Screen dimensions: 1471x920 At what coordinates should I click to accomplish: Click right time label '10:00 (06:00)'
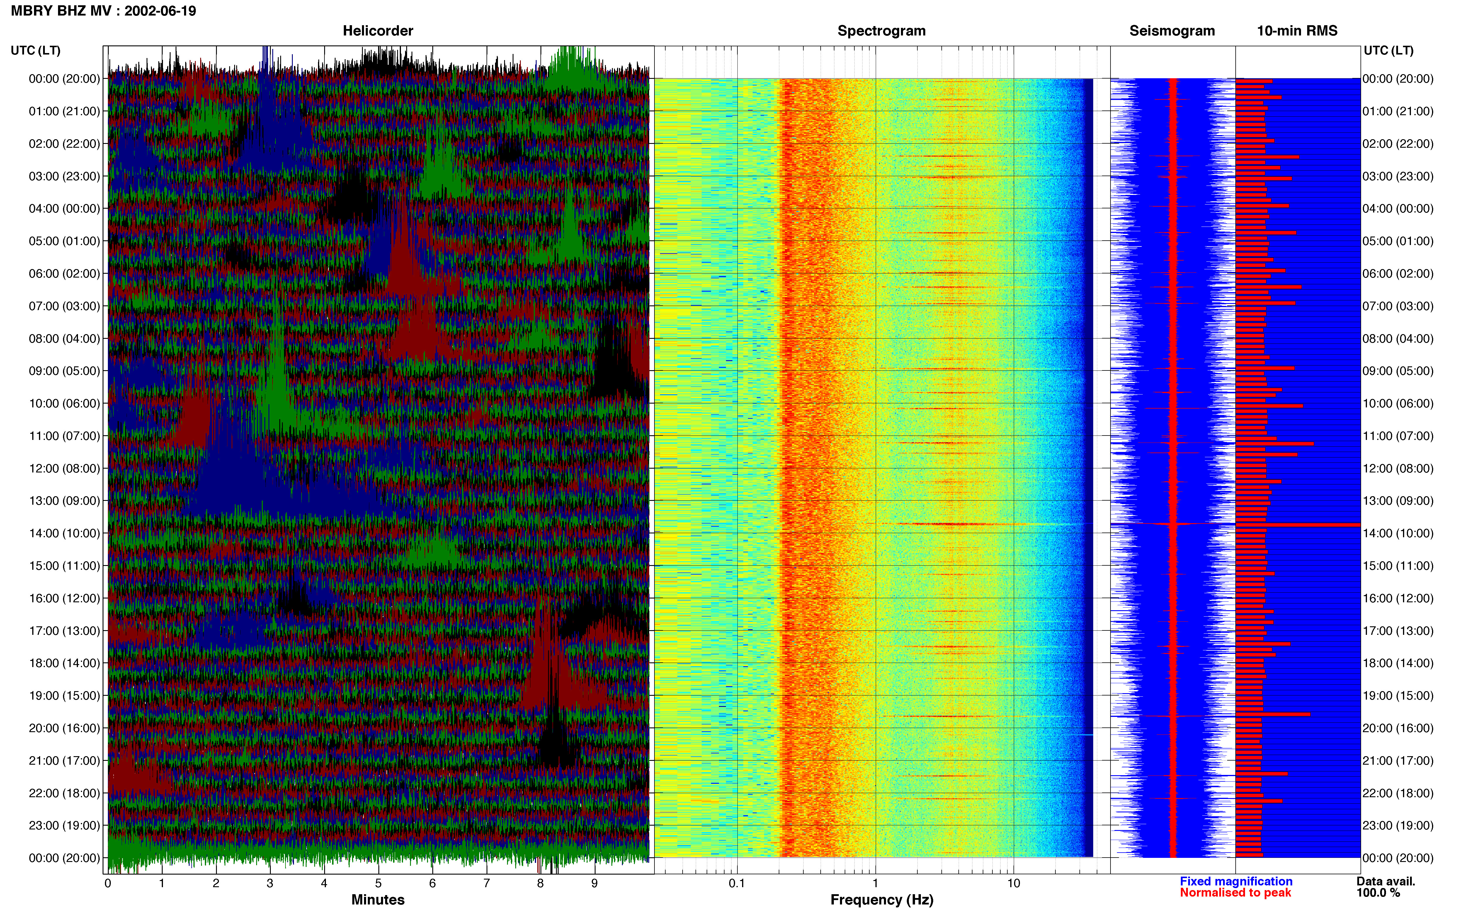pyautogui.click(x=1398, y=403)
